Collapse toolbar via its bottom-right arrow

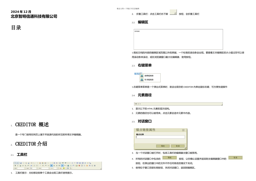pyautogui.click(x=101, y=169)
